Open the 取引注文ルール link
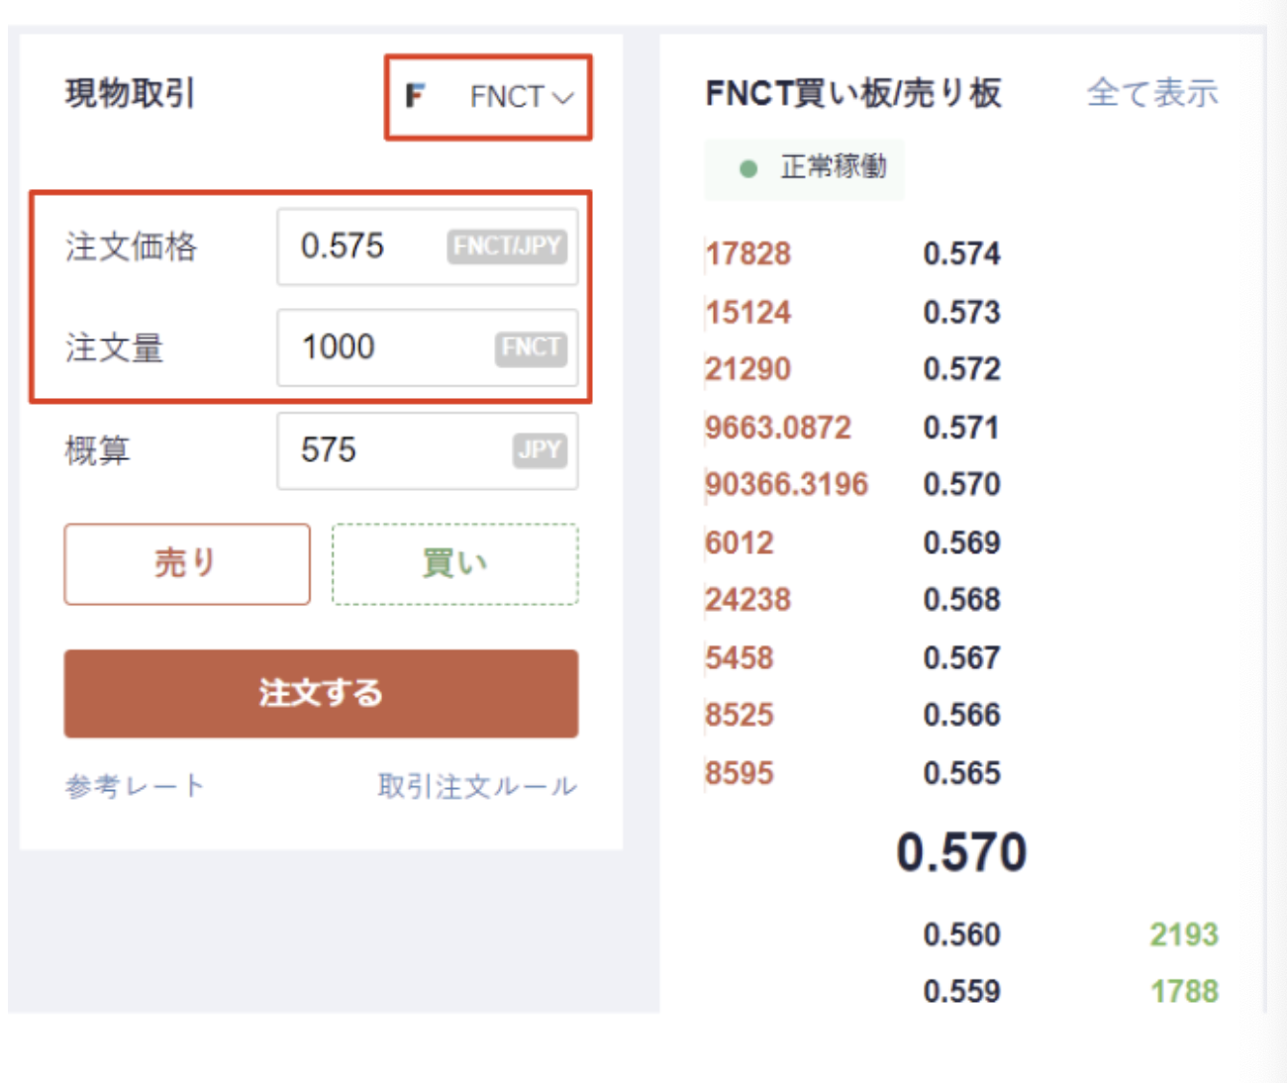Screen dimensions: 1287x1083 477,786
